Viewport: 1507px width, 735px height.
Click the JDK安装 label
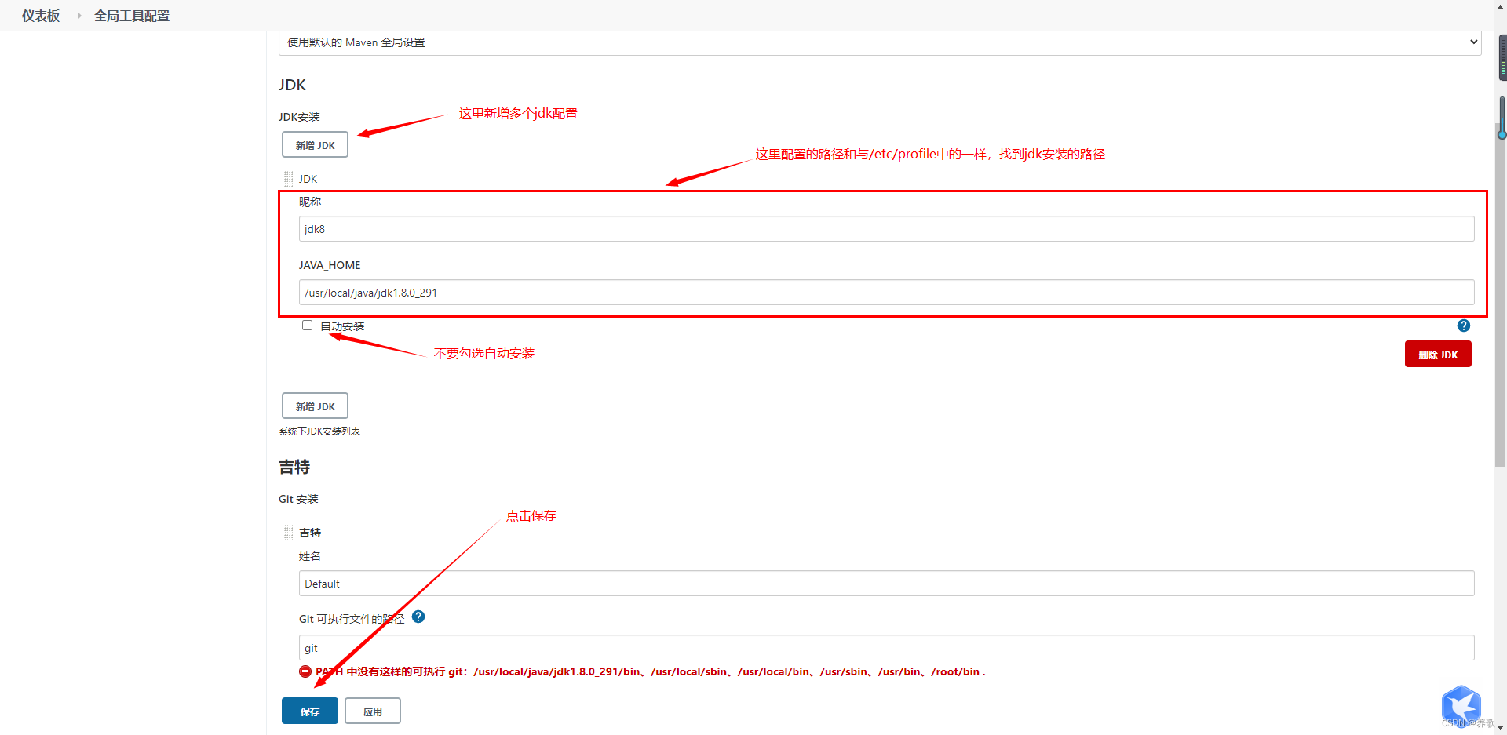299,117
